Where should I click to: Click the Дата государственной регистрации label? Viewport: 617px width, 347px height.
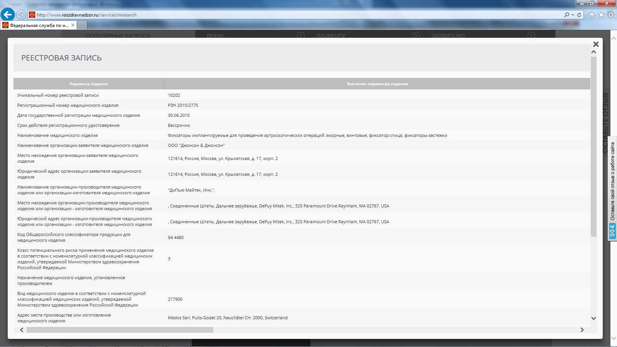(x=78, y=115)
